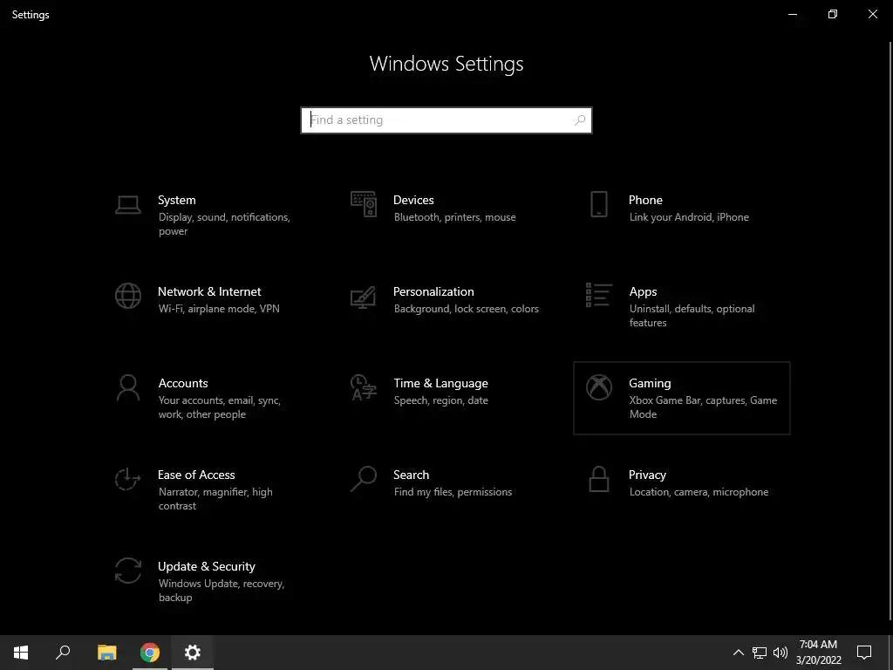Click 'Link your Android, iPhone' description
Screen dimensions: 893x670
click(x=689, y=217)
